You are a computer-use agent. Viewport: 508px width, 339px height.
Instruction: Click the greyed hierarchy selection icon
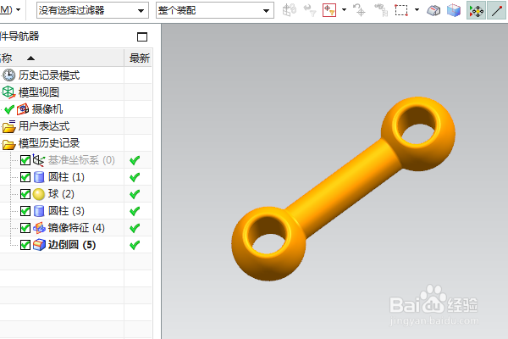(x=381, y=10)
